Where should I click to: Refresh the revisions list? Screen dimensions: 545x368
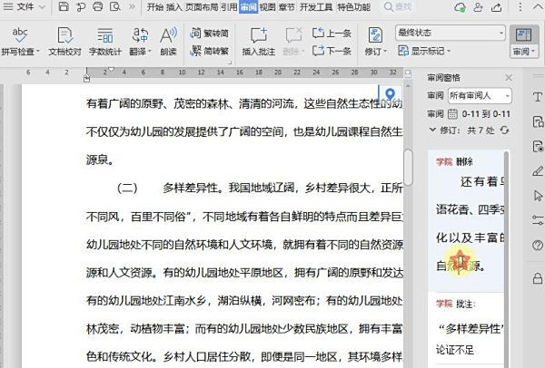[504, 130]
